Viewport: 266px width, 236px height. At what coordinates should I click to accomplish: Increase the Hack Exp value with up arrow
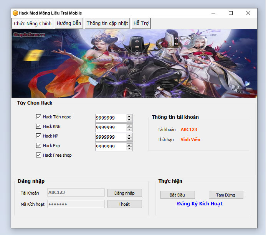click(x=129, y=145)
